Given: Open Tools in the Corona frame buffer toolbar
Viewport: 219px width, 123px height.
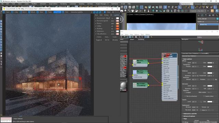Looking at the screenshot, I should point(48,12).
